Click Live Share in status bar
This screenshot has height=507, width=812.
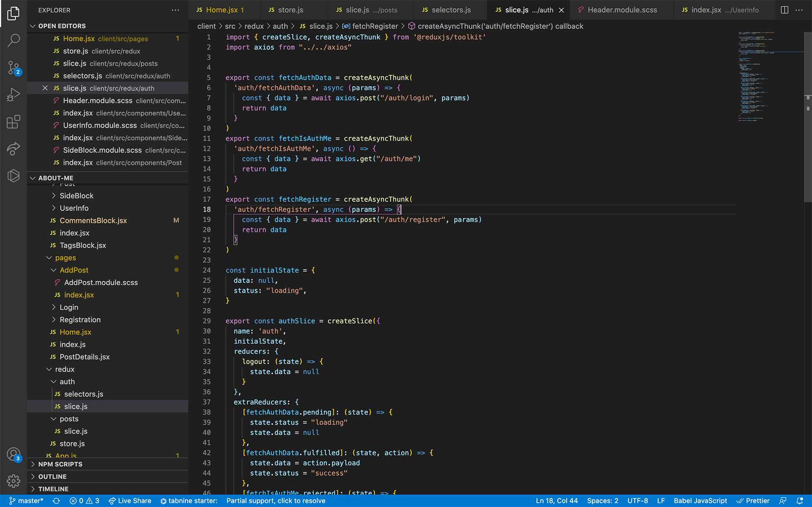tap(130, 501)
